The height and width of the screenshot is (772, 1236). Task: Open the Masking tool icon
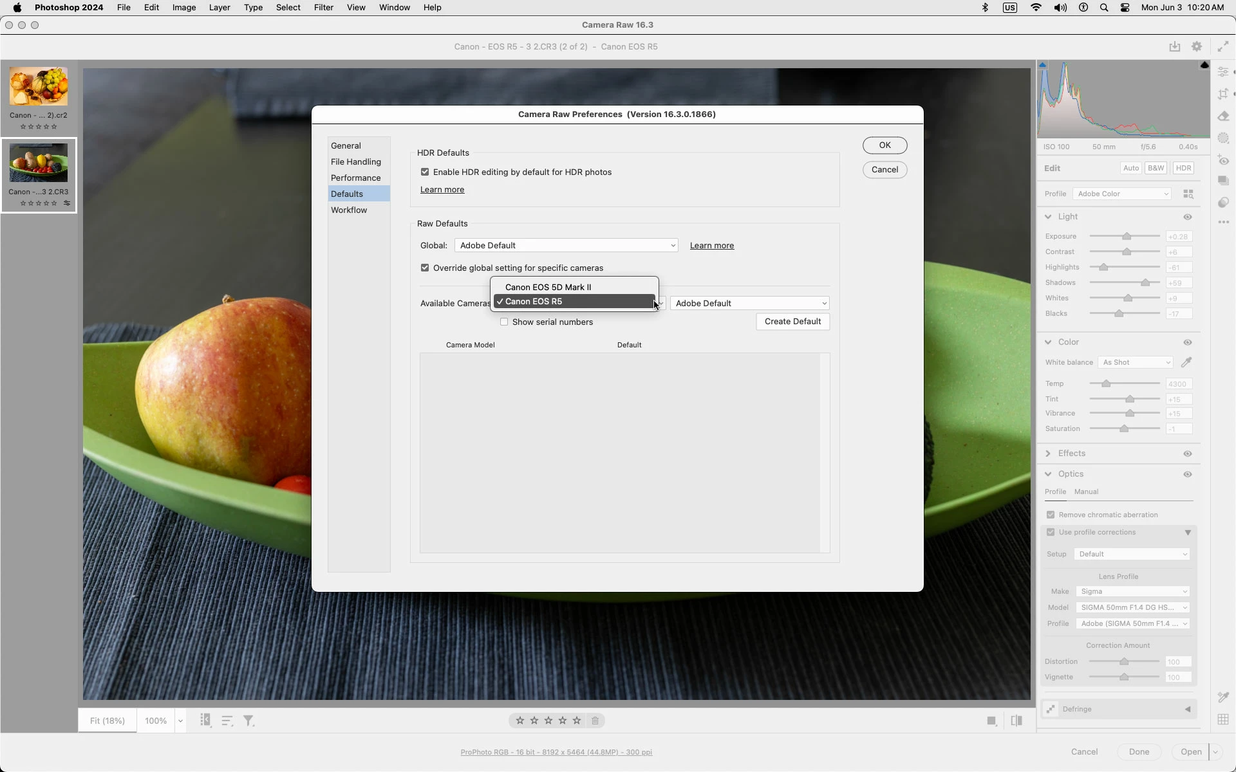[1223, 138]
